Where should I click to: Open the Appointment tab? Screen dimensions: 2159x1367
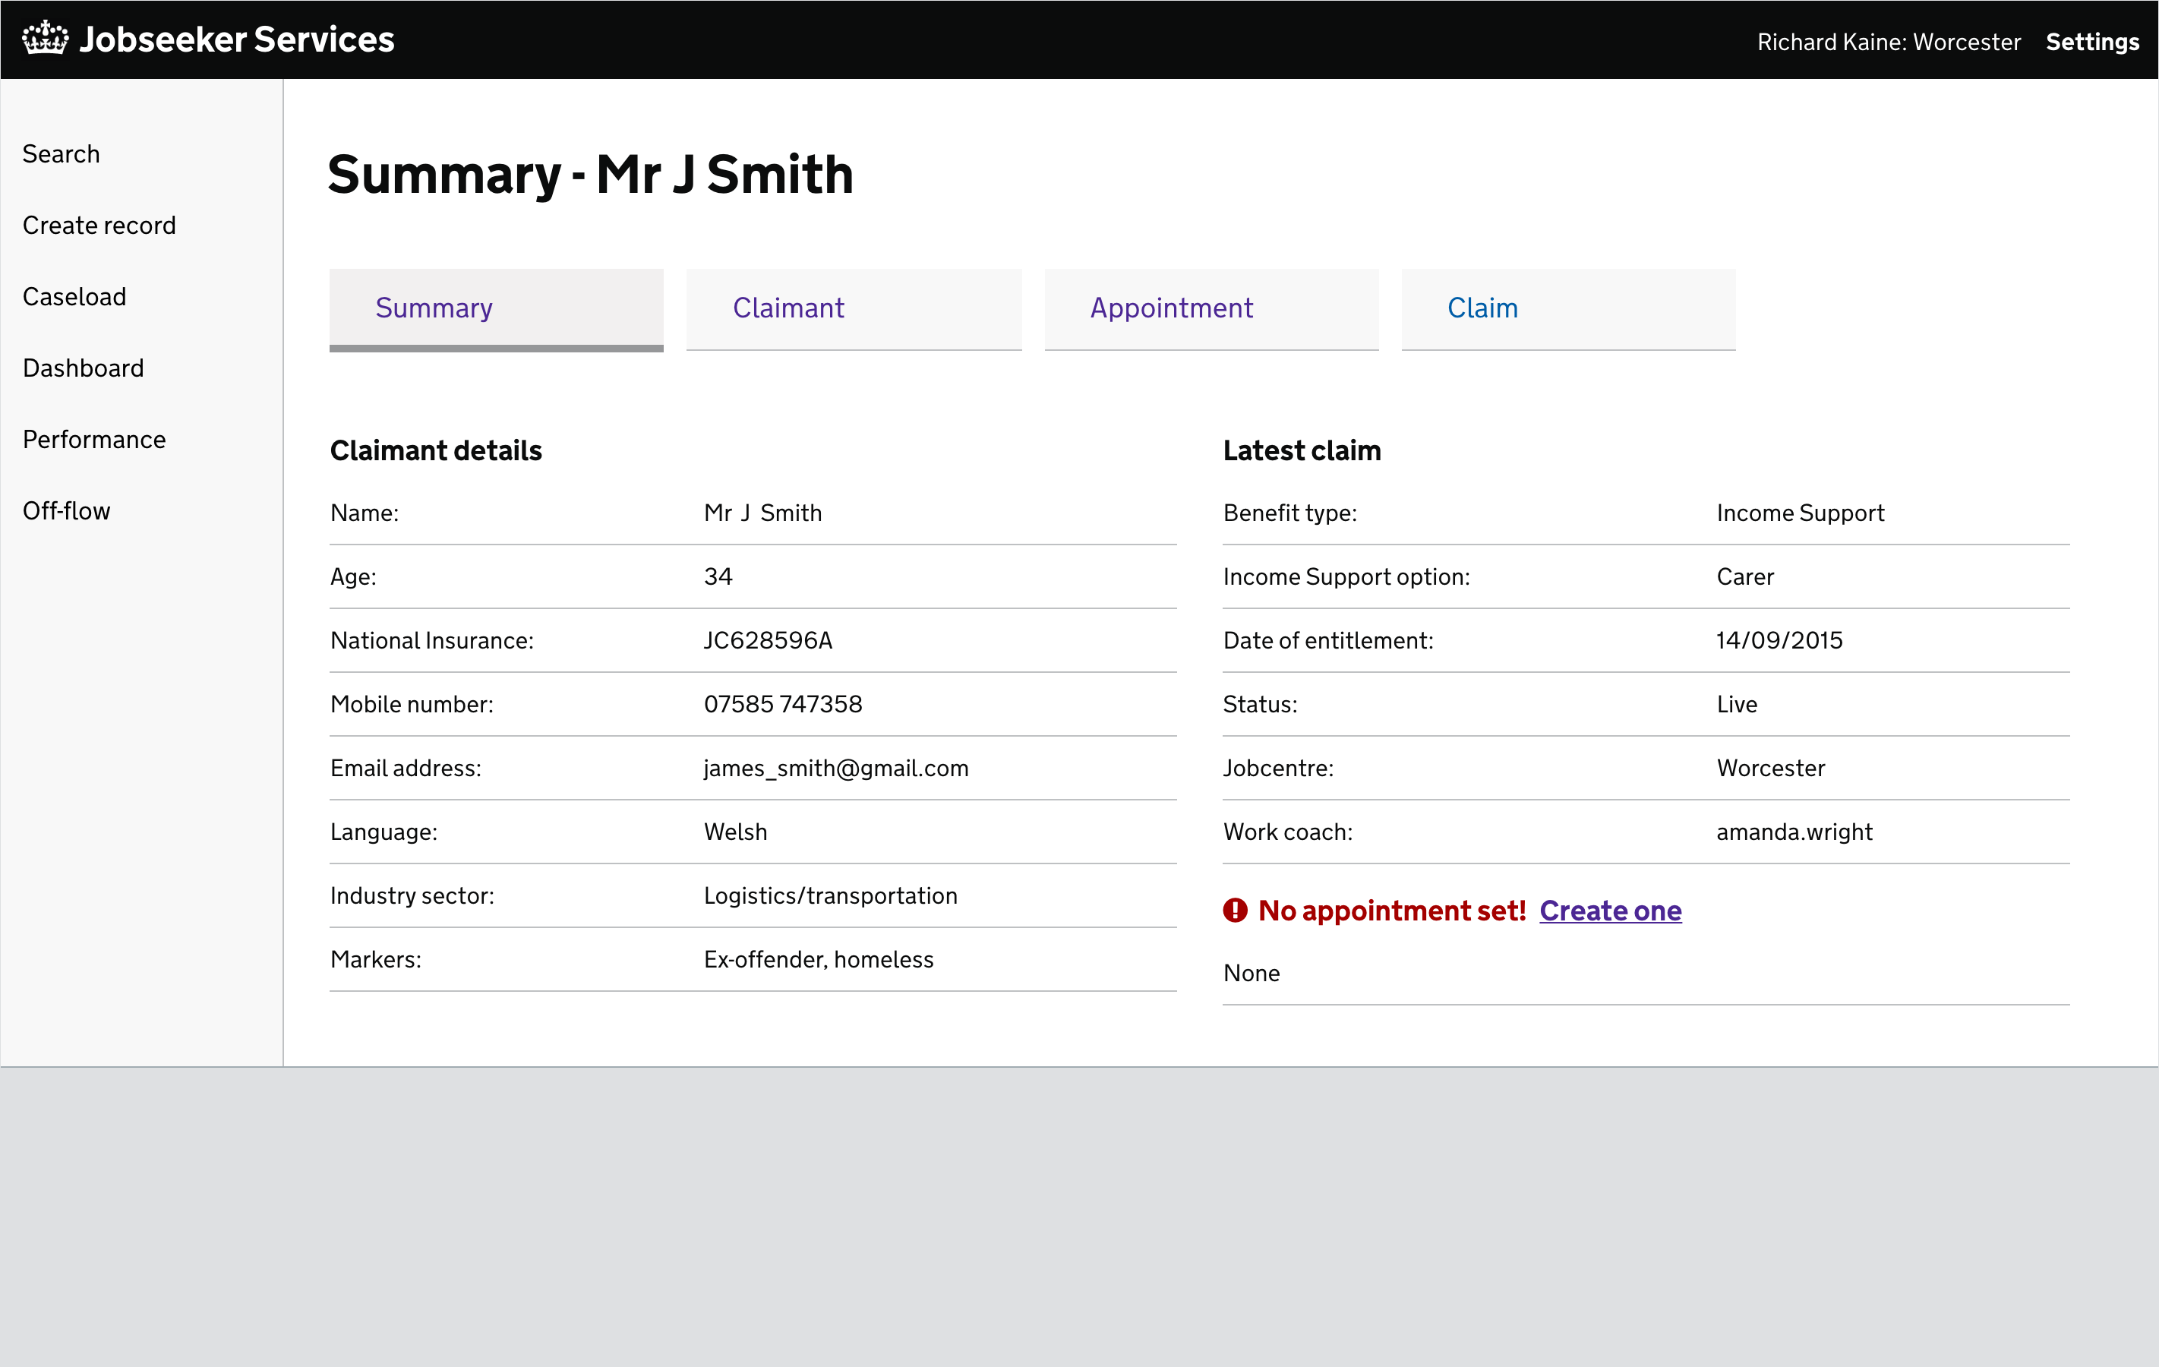pos(1171,308)
